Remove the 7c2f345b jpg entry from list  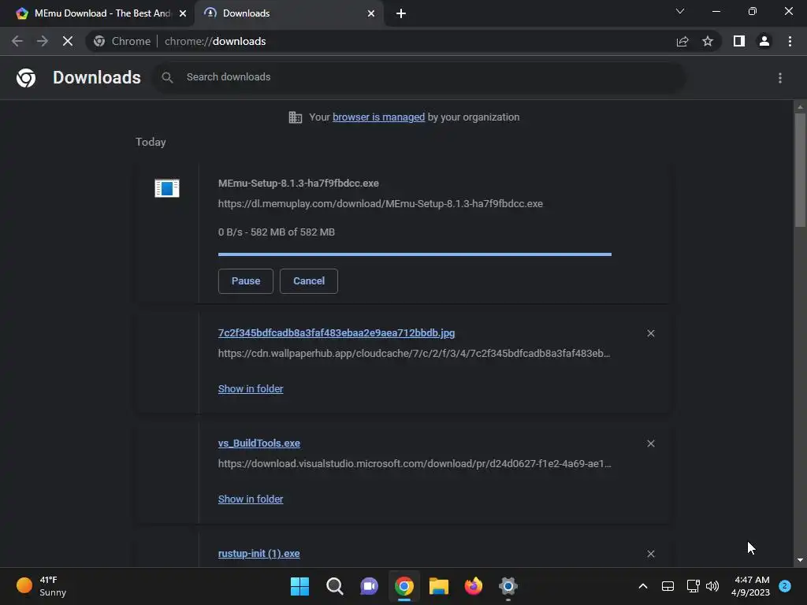[x=650, y=333]
